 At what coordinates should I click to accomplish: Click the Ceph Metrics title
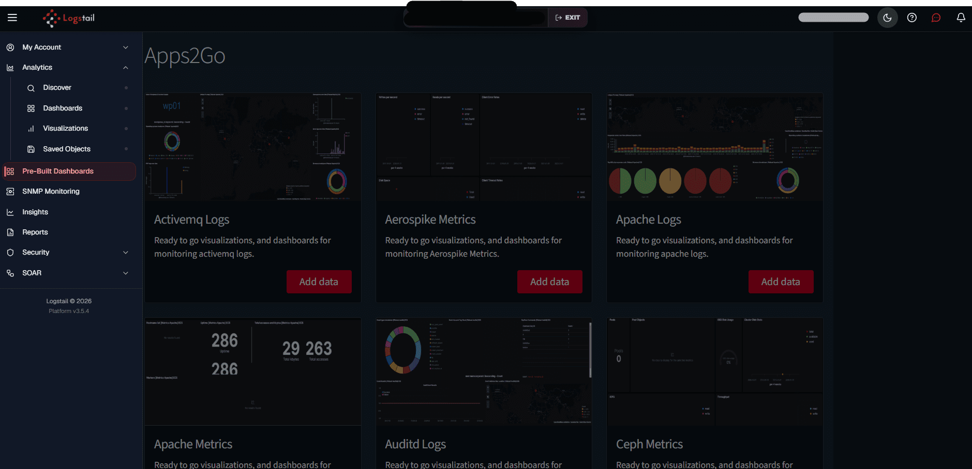650,445
